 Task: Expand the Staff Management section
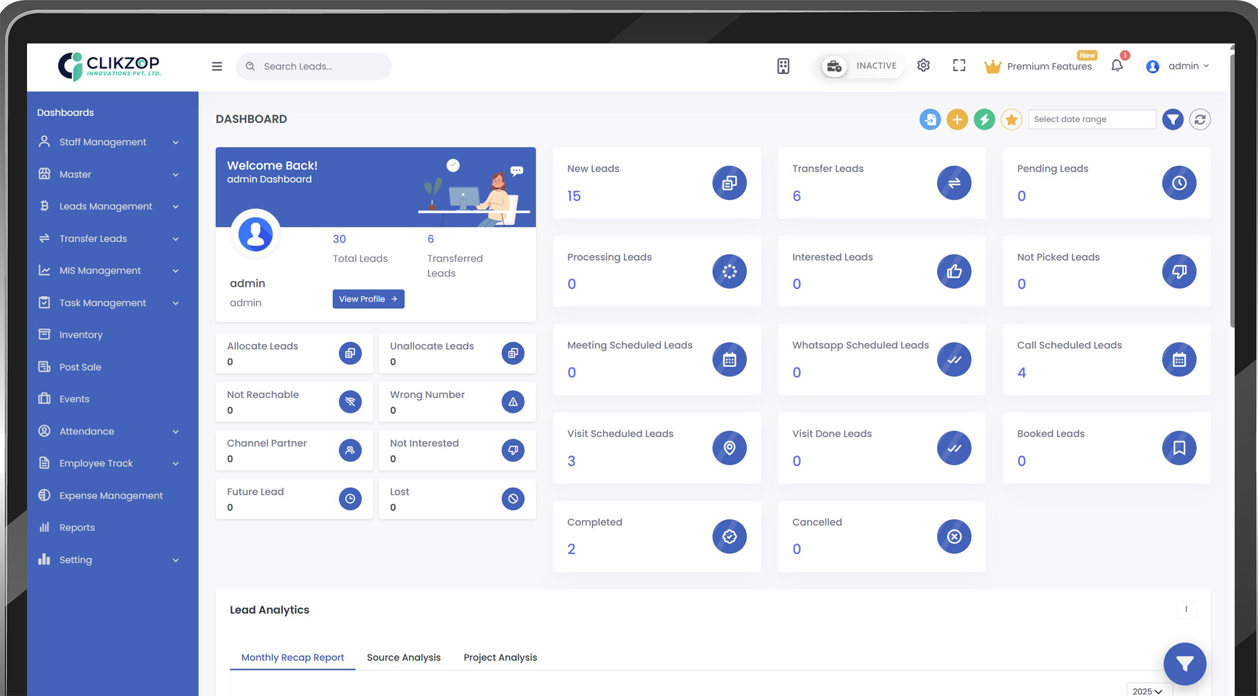tap(102, 142)
